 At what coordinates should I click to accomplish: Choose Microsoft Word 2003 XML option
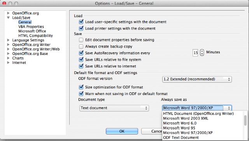[x=186, y=118]
